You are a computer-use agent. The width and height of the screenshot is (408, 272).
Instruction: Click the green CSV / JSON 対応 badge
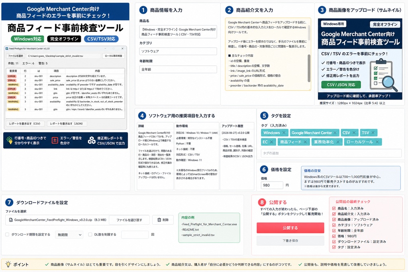(341, 85)
